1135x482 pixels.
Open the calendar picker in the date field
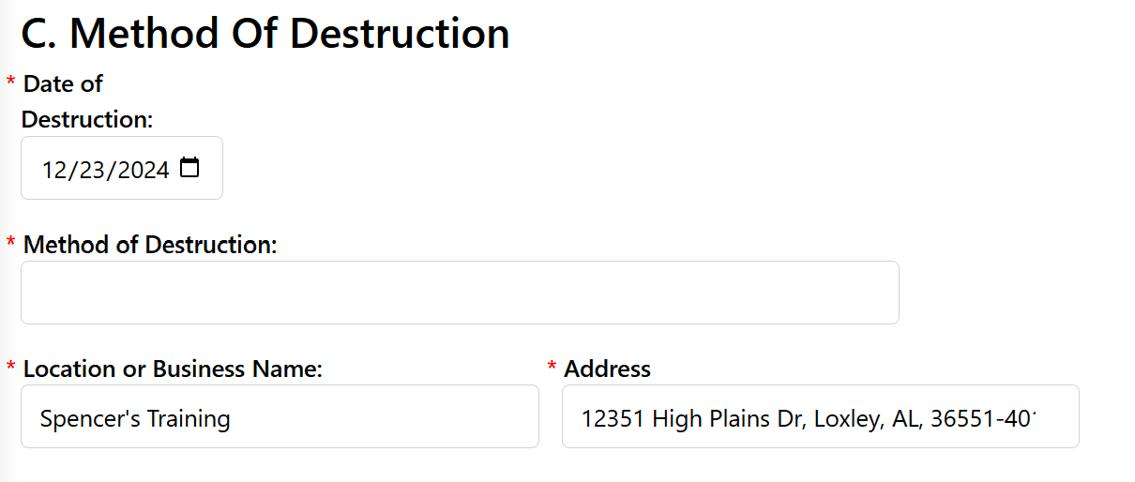point(189,168)
